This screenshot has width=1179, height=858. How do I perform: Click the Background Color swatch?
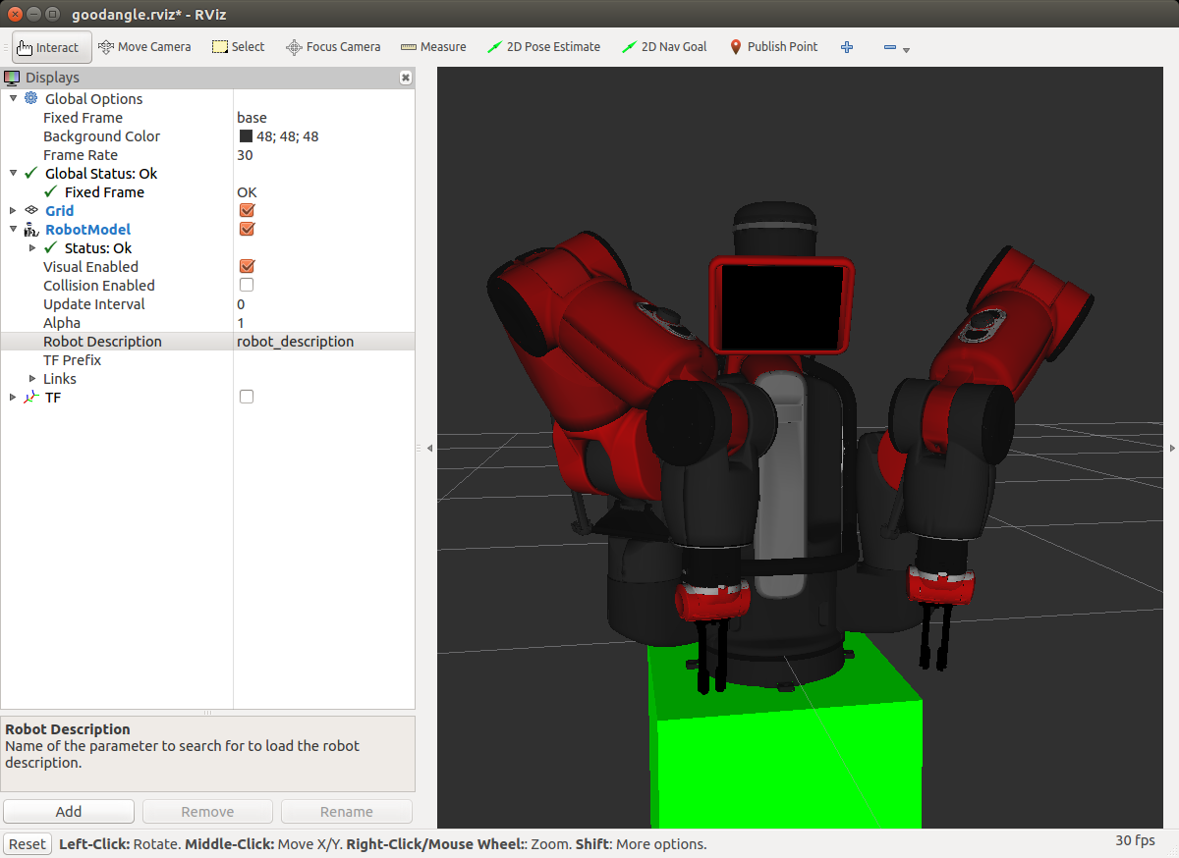pyautogui.click(x=246, y=136)
